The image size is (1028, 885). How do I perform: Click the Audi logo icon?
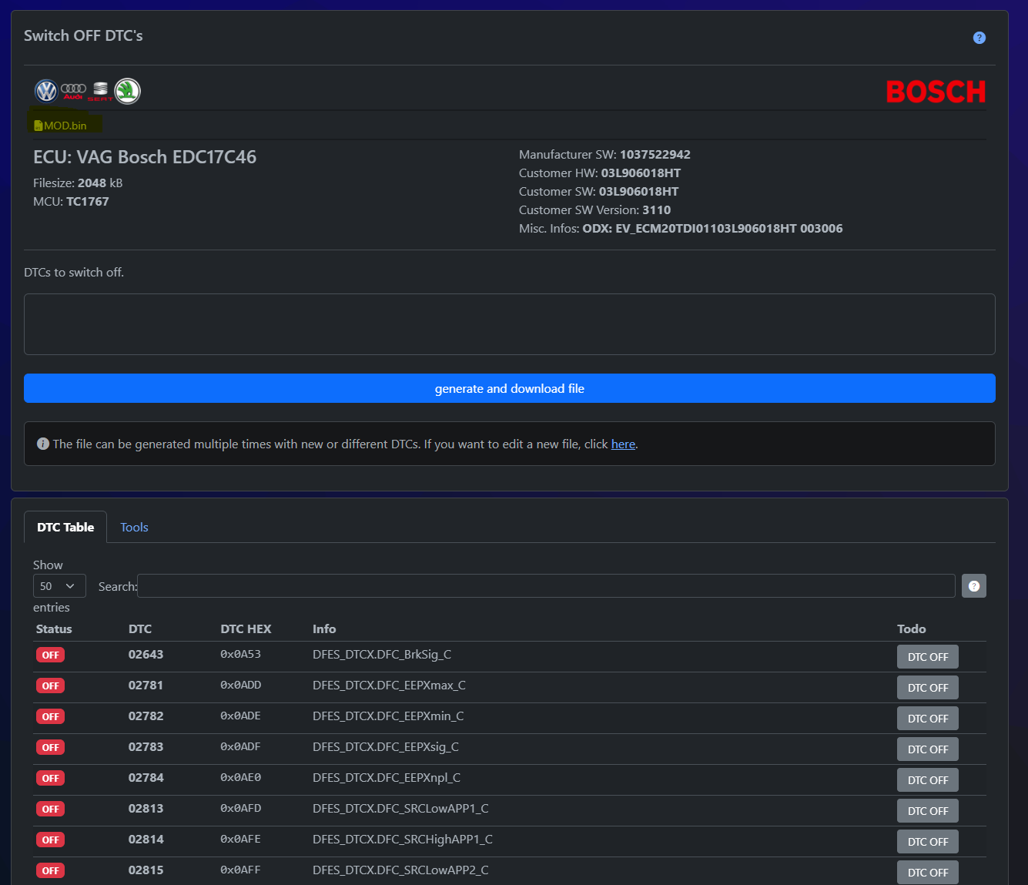click(73, 91)
